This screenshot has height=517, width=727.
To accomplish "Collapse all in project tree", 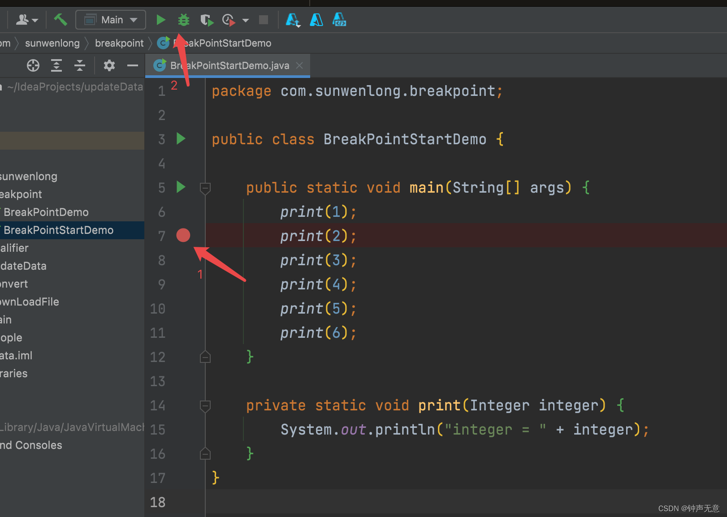I will click(80, 65).
